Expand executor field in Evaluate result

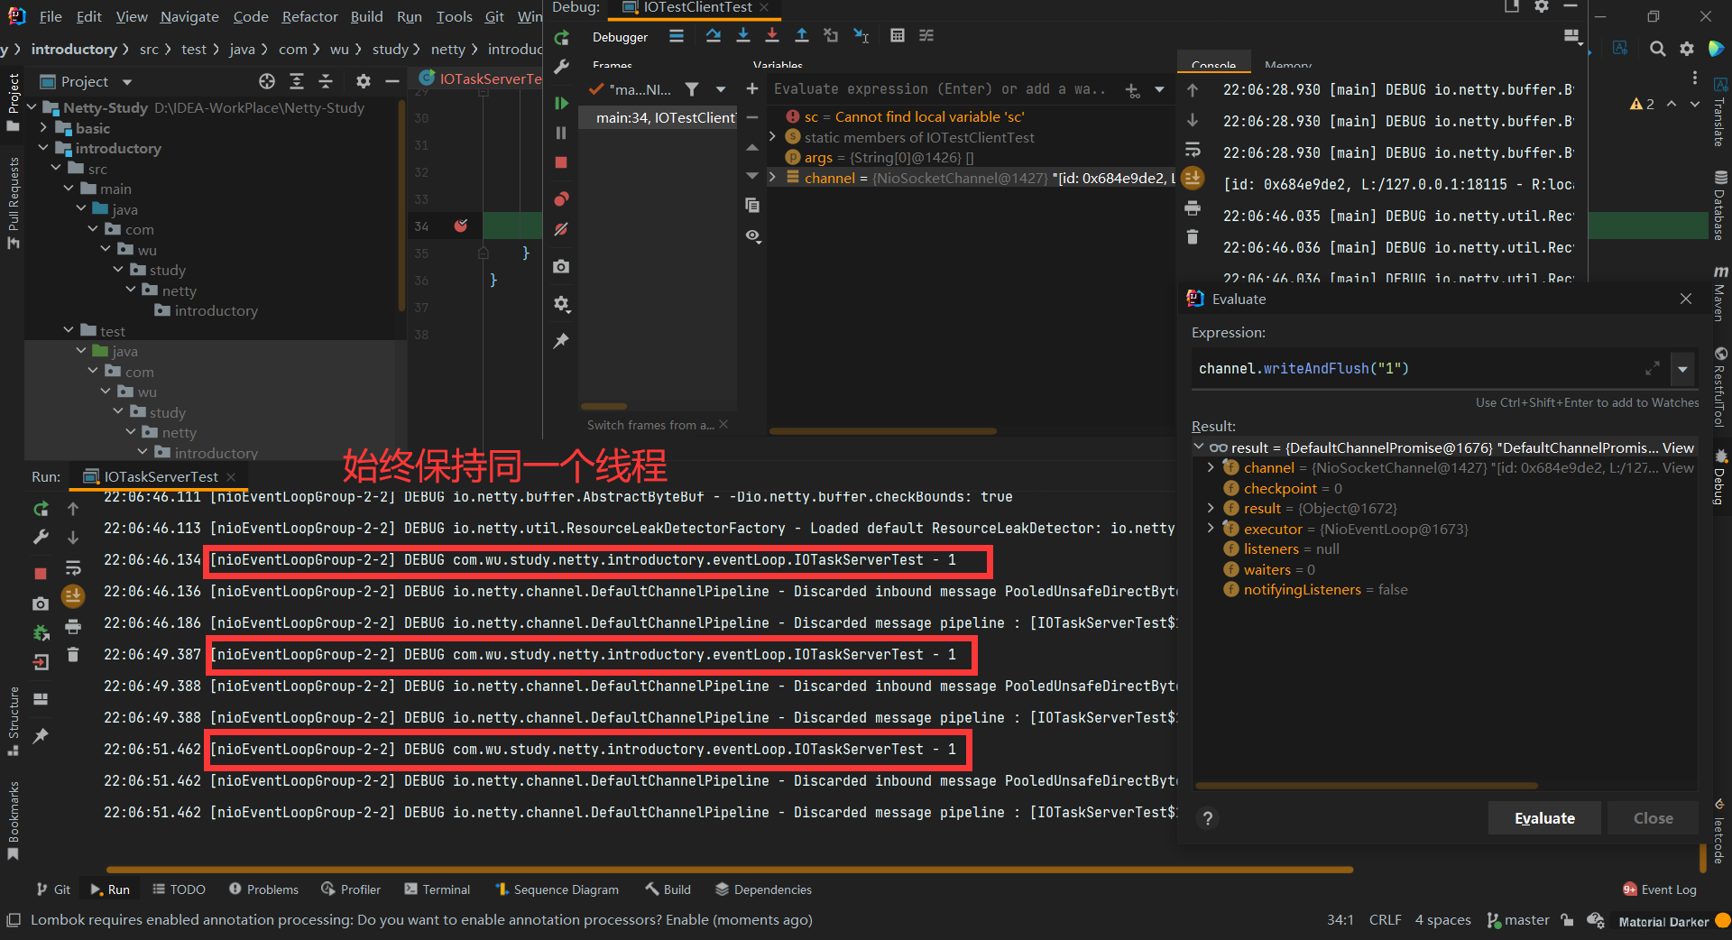[x=1211, y=529]
